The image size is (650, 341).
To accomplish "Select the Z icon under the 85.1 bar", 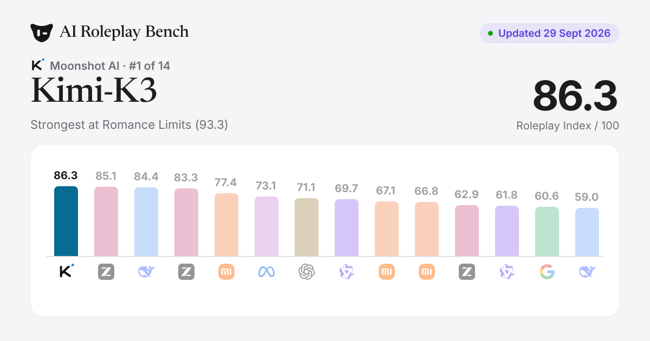I will click(106, 271).
